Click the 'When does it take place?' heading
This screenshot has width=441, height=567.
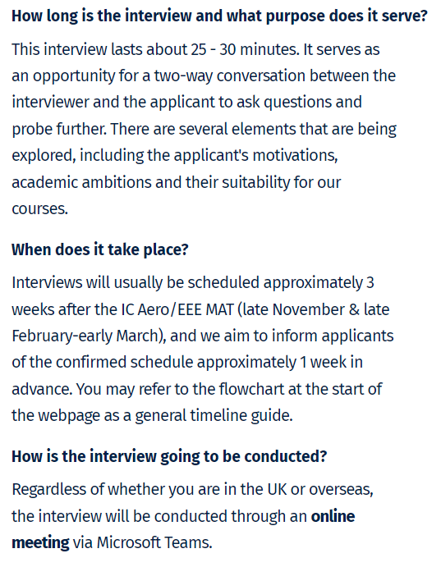(100, 250)
